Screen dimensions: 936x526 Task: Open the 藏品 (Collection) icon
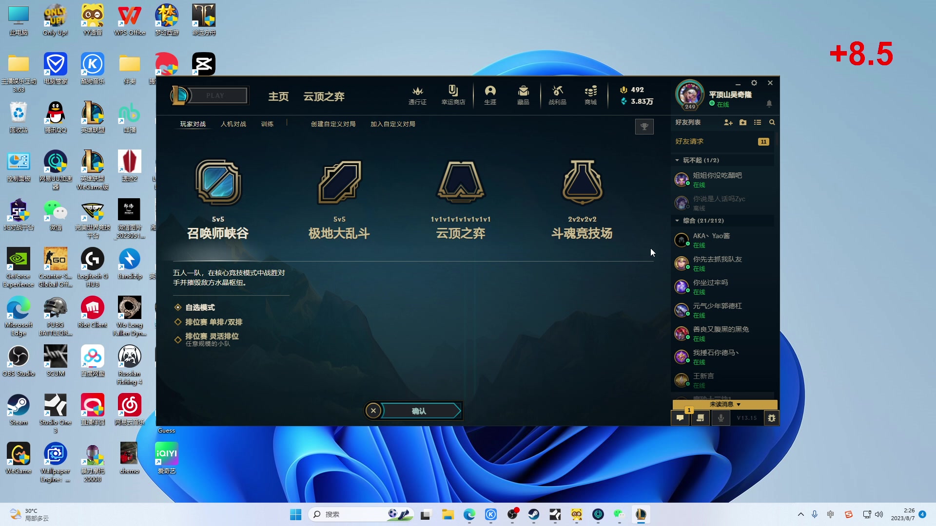(x=523, y=95)
